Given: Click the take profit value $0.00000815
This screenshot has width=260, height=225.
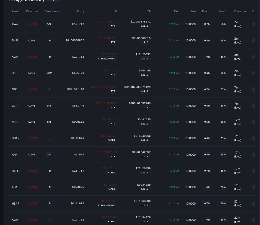Looking at the screenshot, I should [x=141, y=38].
